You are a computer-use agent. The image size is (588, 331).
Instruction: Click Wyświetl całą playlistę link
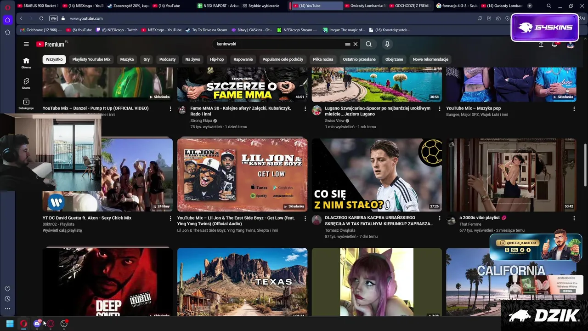pos(62,230)
